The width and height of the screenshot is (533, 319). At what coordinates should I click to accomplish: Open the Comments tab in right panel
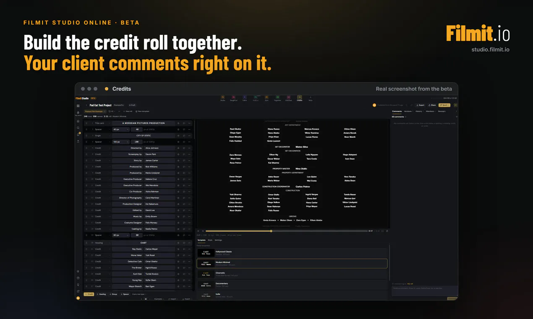[397, 111]
